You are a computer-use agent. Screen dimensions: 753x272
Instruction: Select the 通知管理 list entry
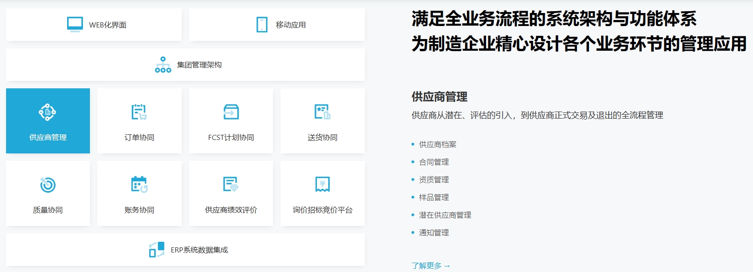click(434, 233)
